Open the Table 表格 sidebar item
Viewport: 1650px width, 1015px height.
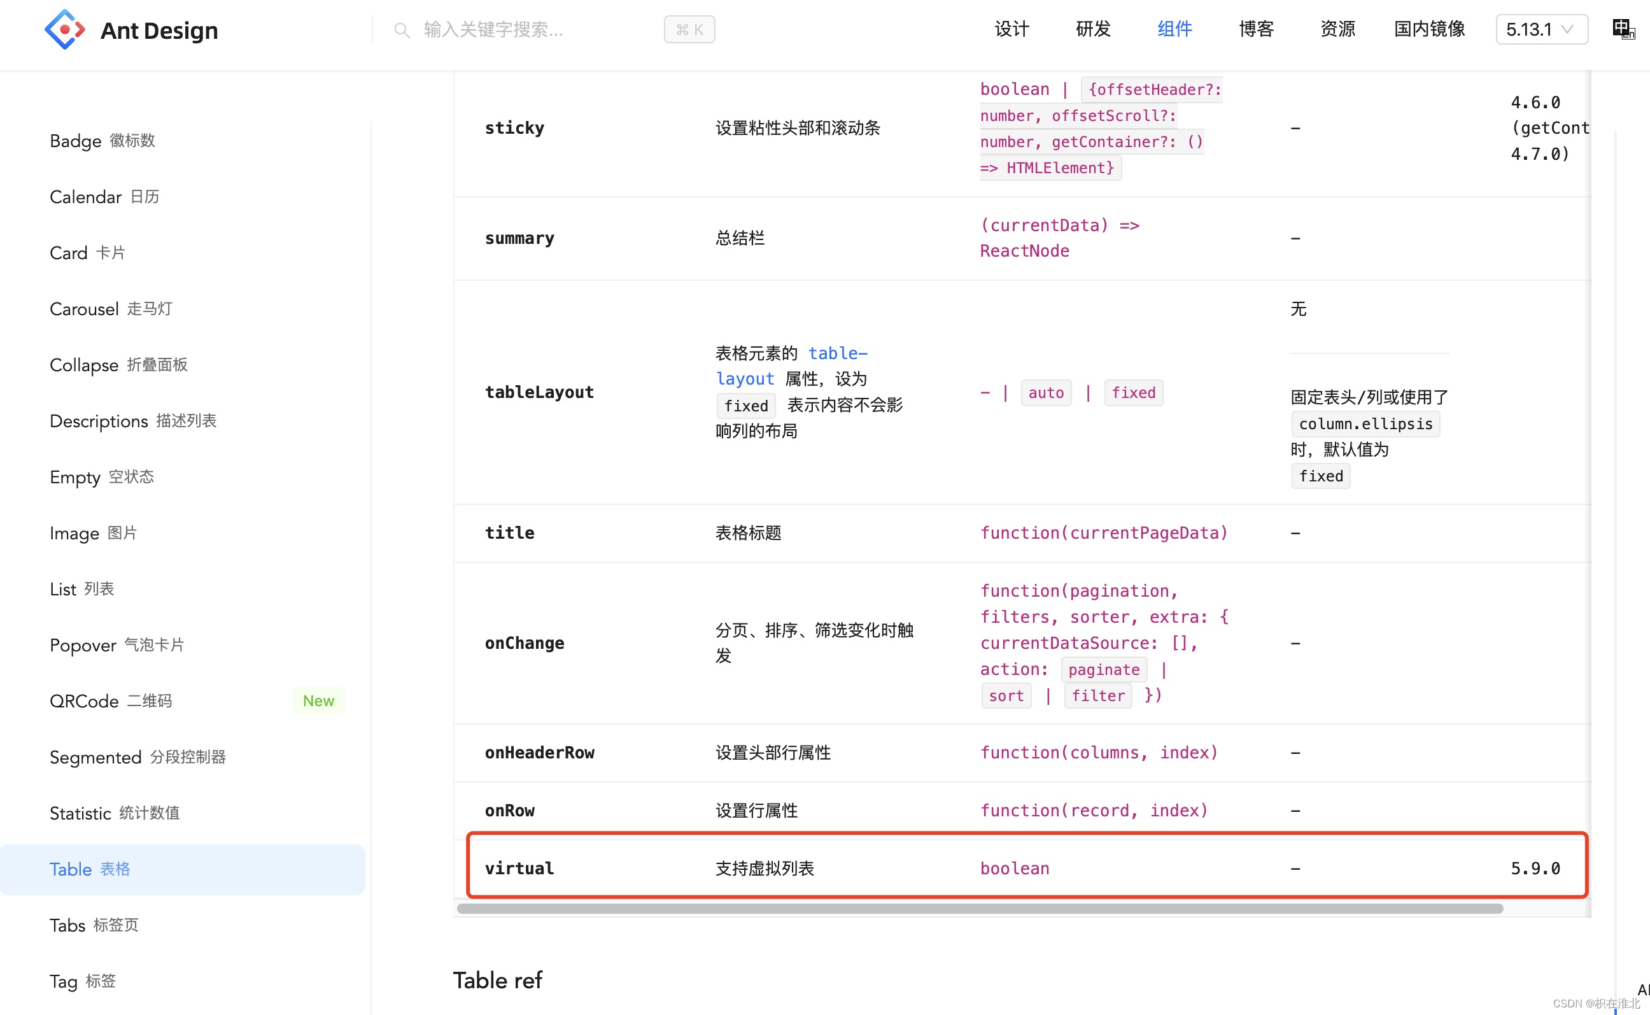90,869
